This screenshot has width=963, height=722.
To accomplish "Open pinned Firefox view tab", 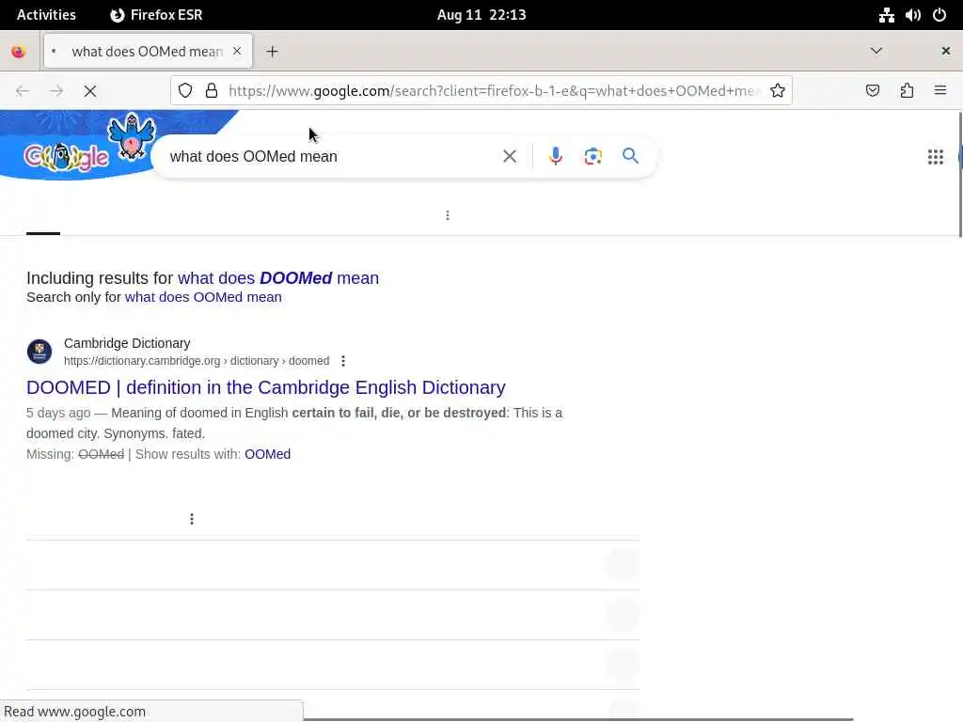I will (19, 52).
